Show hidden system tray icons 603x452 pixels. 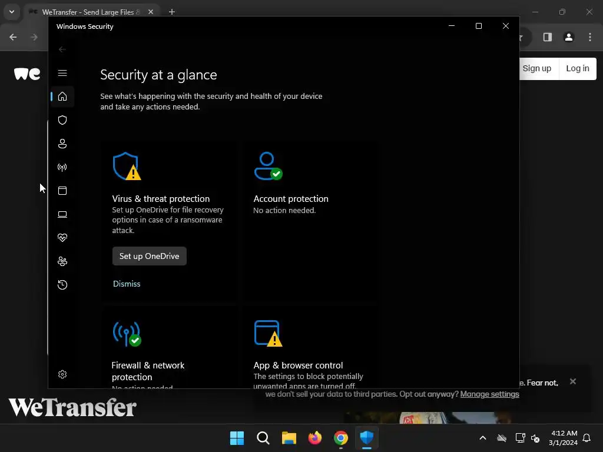tap(483, 438)
